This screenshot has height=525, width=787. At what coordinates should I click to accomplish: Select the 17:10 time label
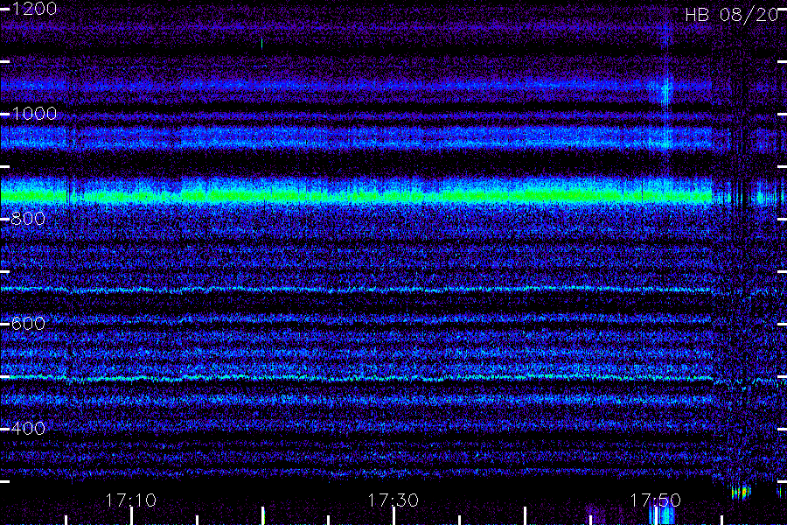point(131,500)
